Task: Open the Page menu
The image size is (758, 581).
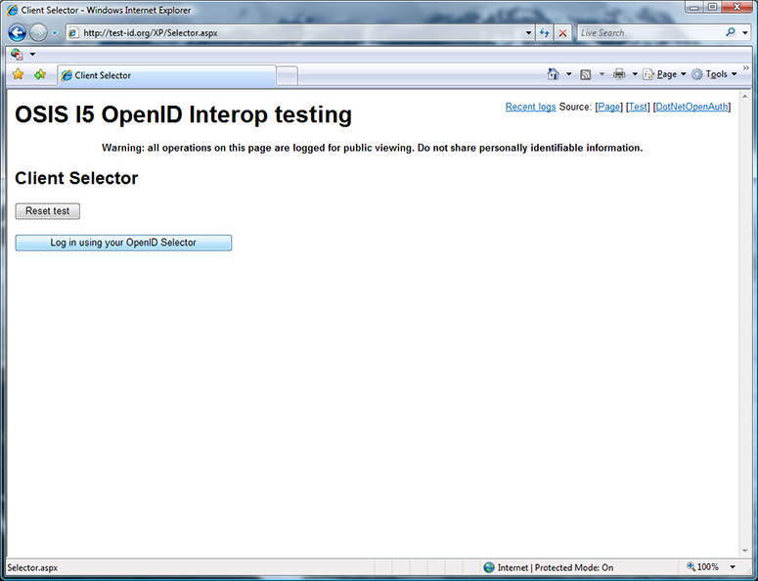Action: (665, 74)
